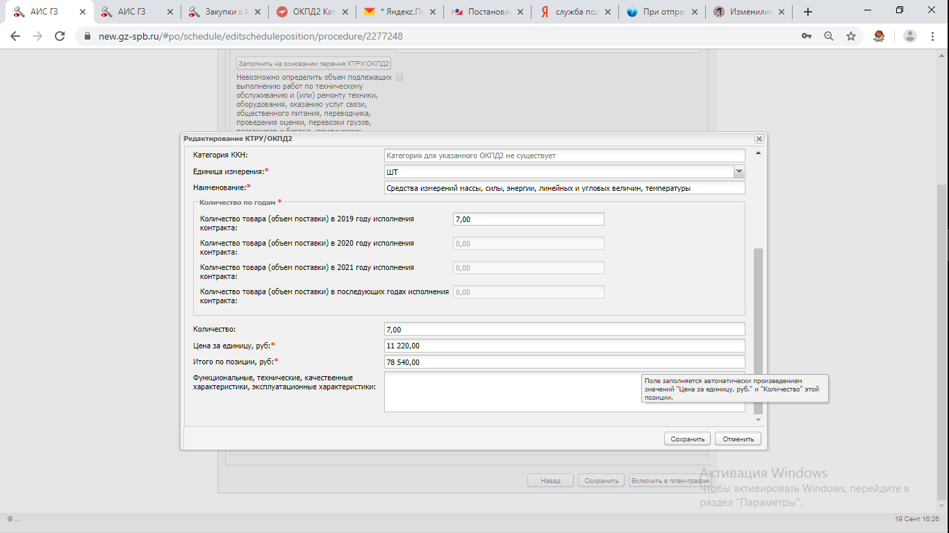This screenshot has width=949, height=533.
Task: Cancel the dialog with Отменить
Action: pos(738,439)
